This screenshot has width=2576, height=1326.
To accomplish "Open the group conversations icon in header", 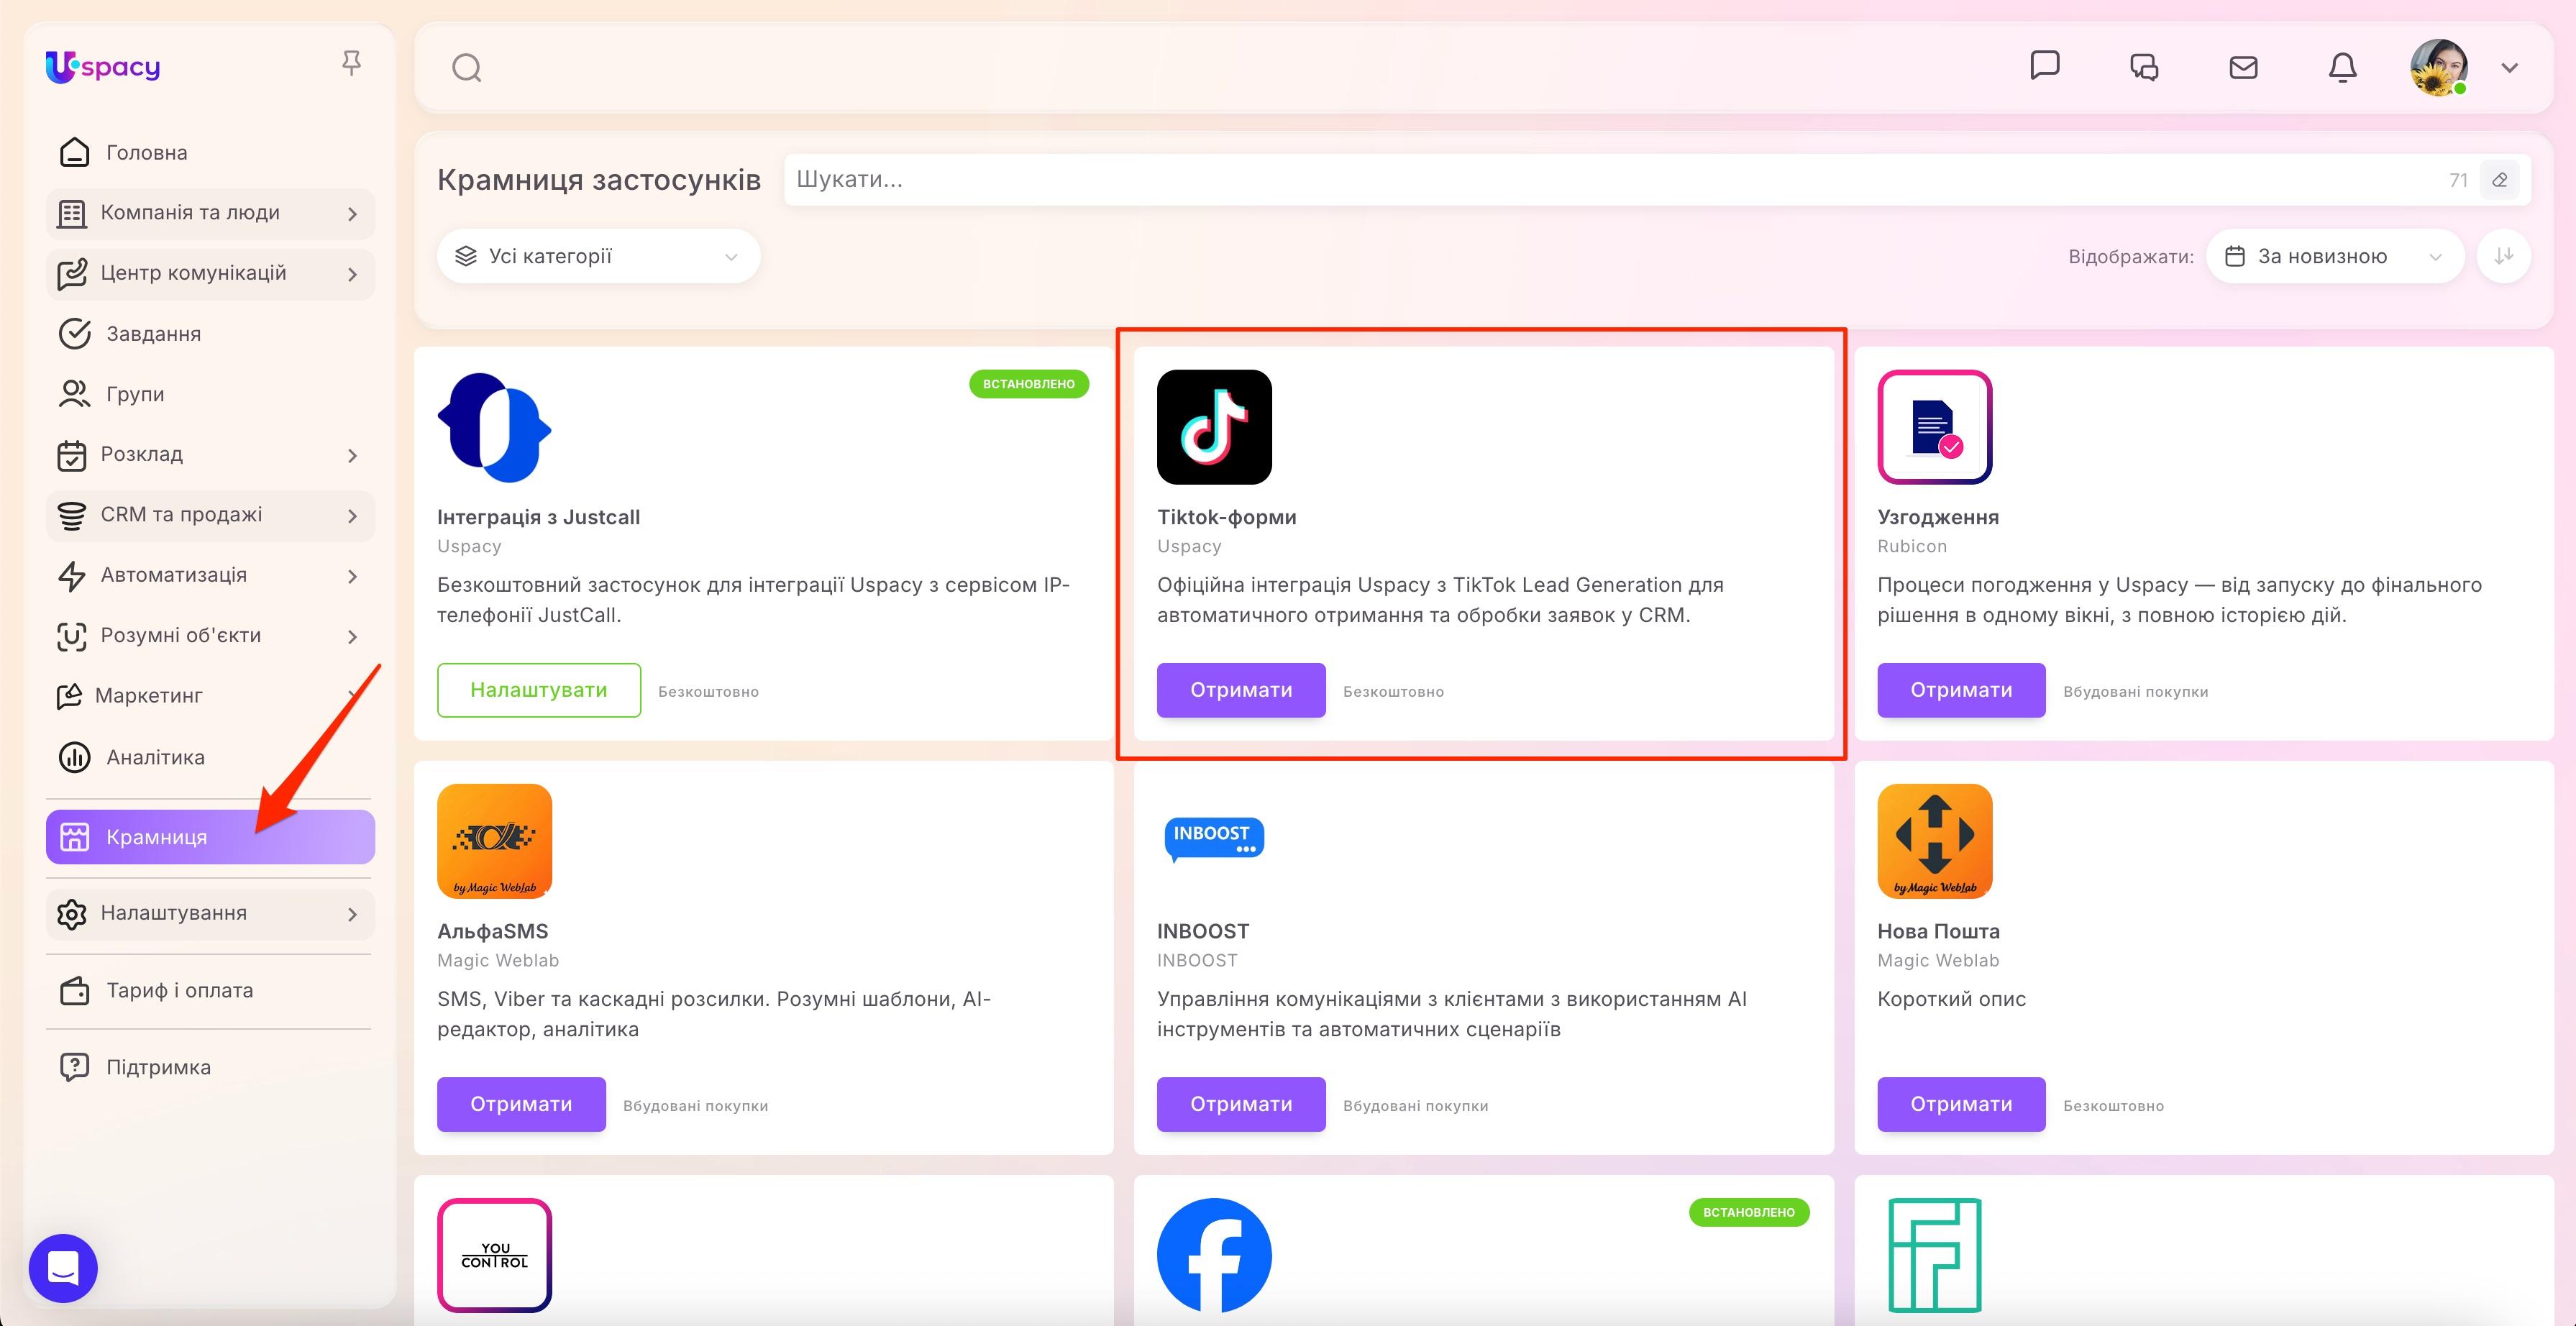I will pos(2144,67).
